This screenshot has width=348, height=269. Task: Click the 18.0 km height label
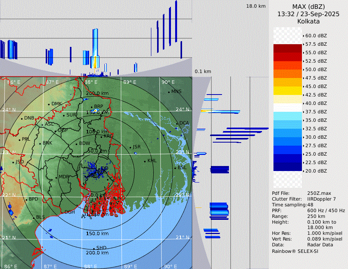[256, 6]
